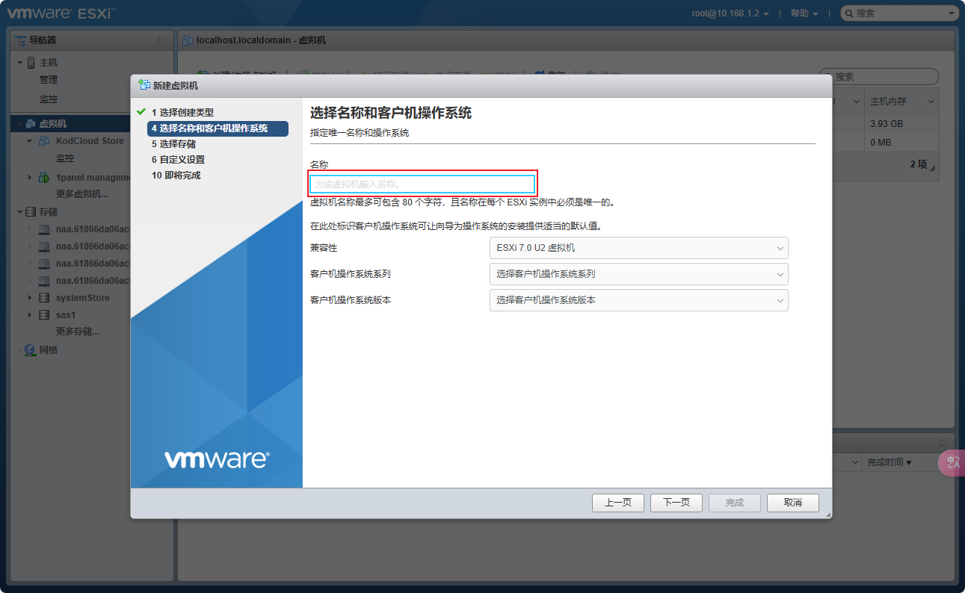Click the translate floating icon at right edge

pos(952,463)
